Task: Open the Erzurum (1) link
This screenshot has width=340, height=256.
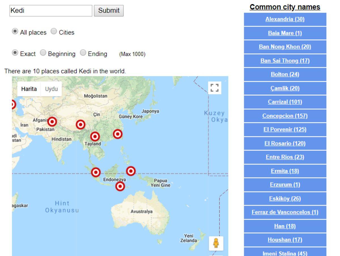Action: [285, 185]
